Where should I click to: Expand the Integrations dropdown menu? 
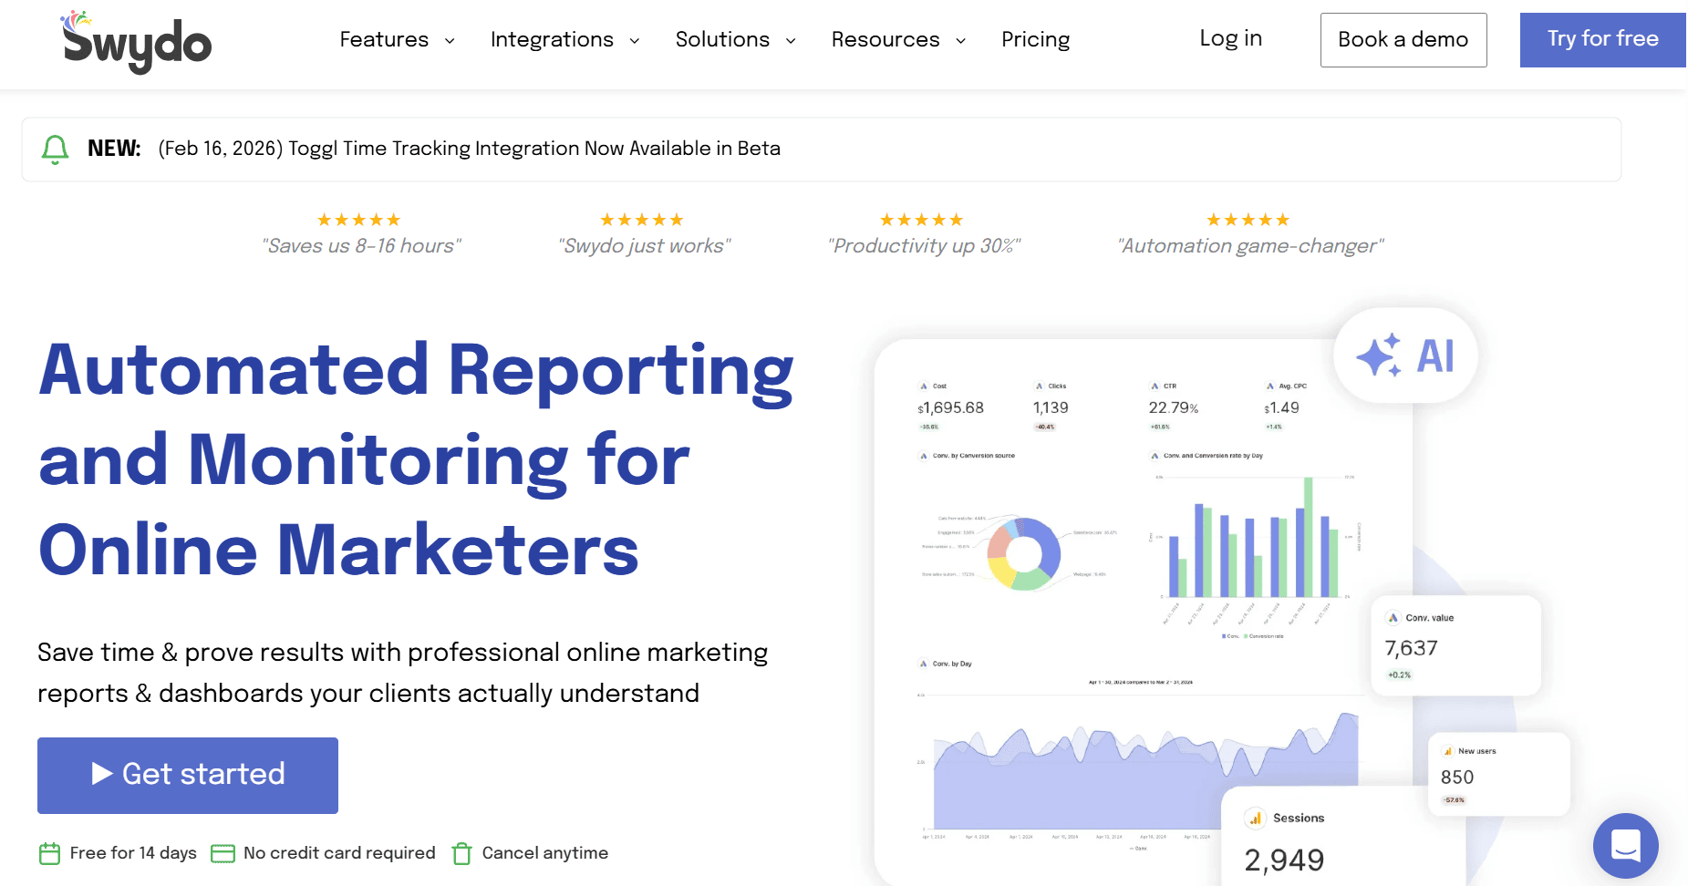tap(564, 40)
